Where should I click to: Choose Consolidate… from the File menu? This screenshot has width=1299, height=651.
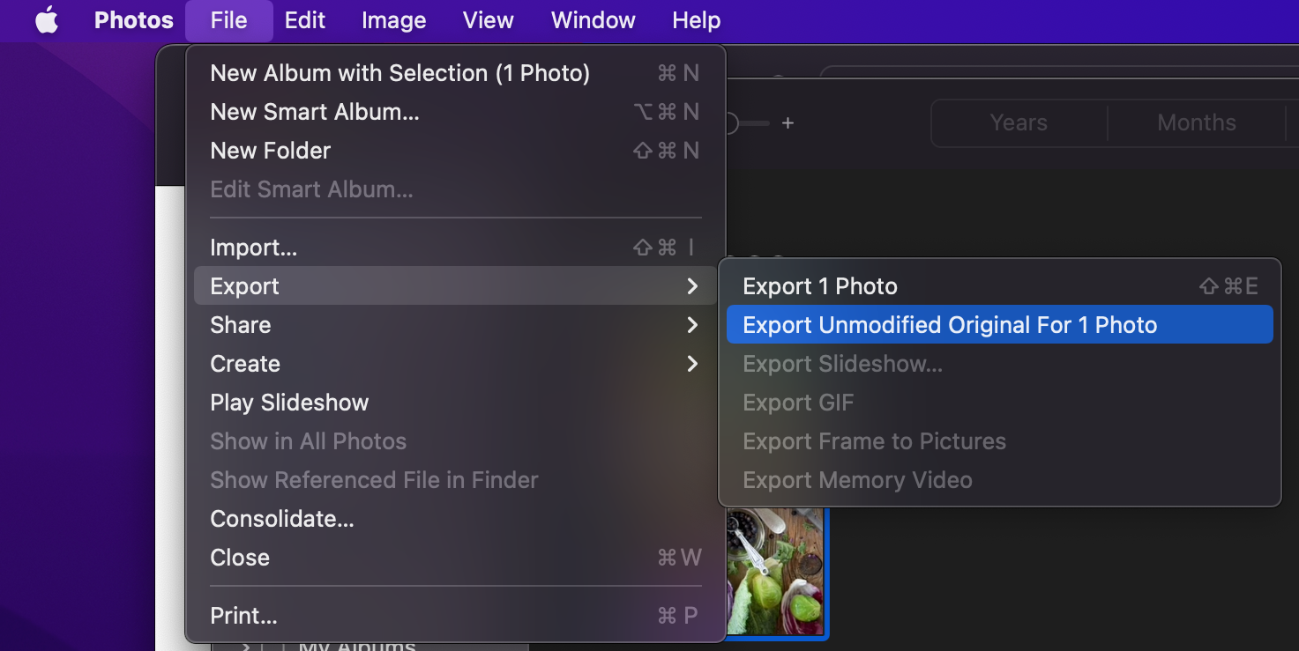455,519
